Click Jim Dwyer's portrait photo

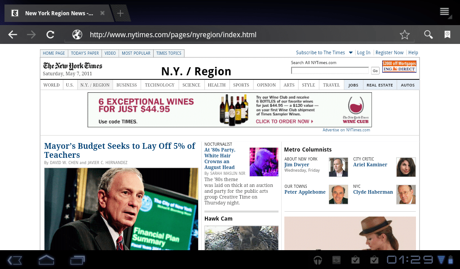(338, 167)
